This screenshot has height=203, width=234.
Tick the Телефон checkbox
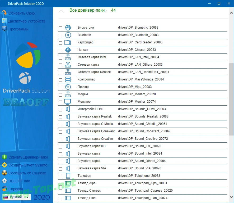pos(60,176)
